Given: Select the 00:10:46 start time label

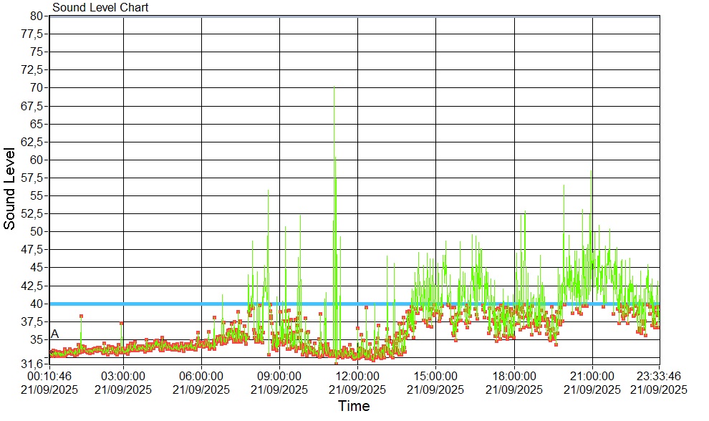Looking at the screenshot, I should click(50, 375).
